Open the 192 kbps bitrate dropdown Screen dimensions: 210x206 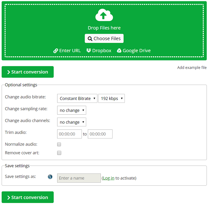point(112,99)
